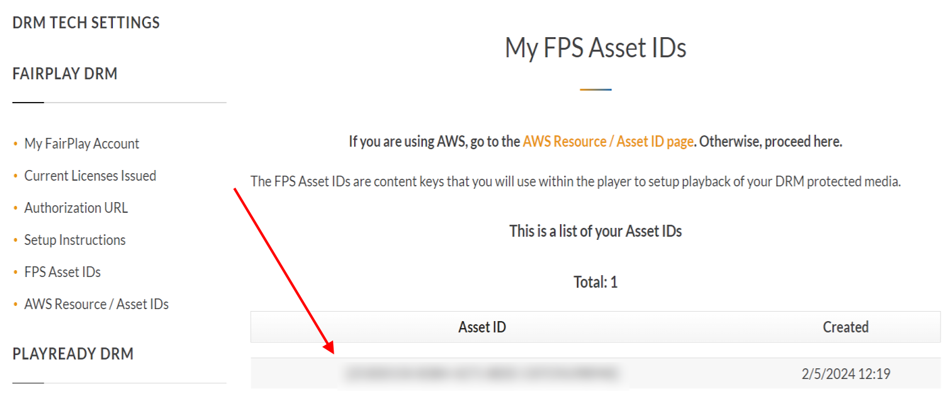Click the DRM TECH SETTINGS heading
The height and width of the screenshot is (413, 948).
86,23
